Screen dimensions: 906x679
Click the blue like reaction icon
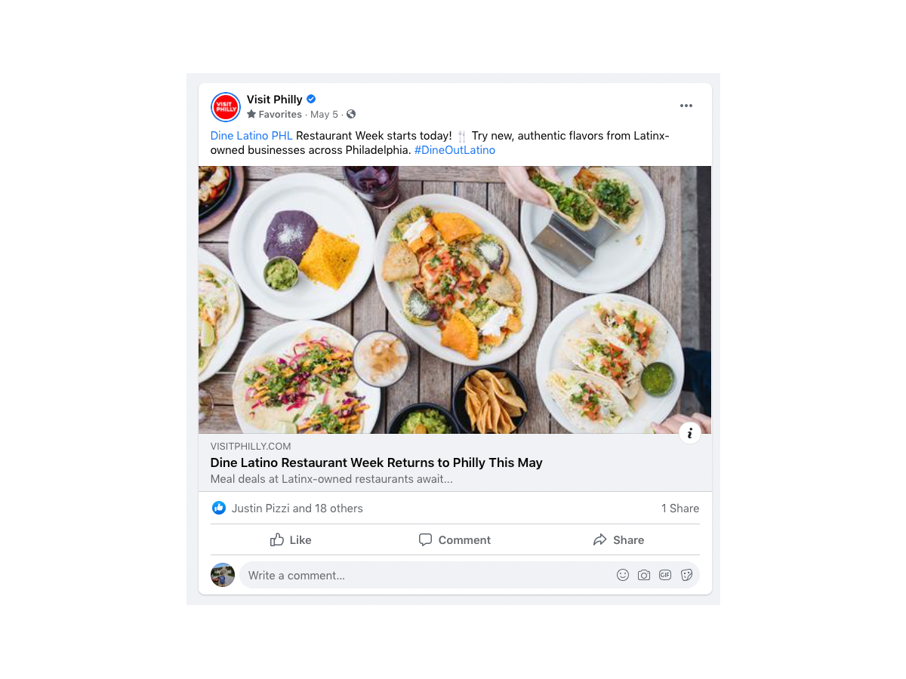(219, 508)
